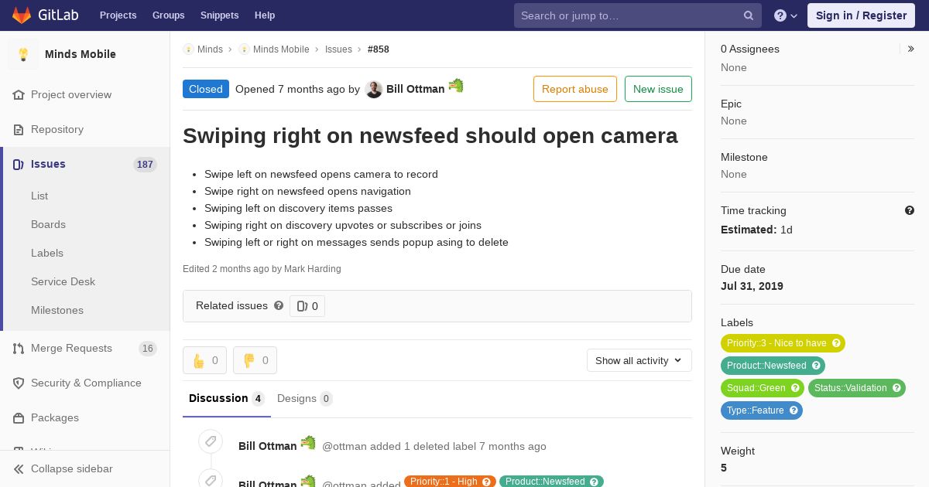Give a thumbs down reaction
Image resolution: width=929 pixels, height=487 pixels.
tap(255, 360)
